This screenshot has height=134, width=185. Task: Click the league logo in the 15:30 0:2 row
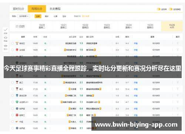17,122
